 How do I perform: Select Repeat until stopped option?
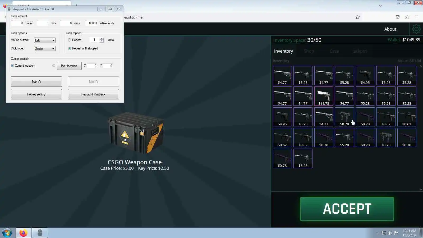coord(70,48)
